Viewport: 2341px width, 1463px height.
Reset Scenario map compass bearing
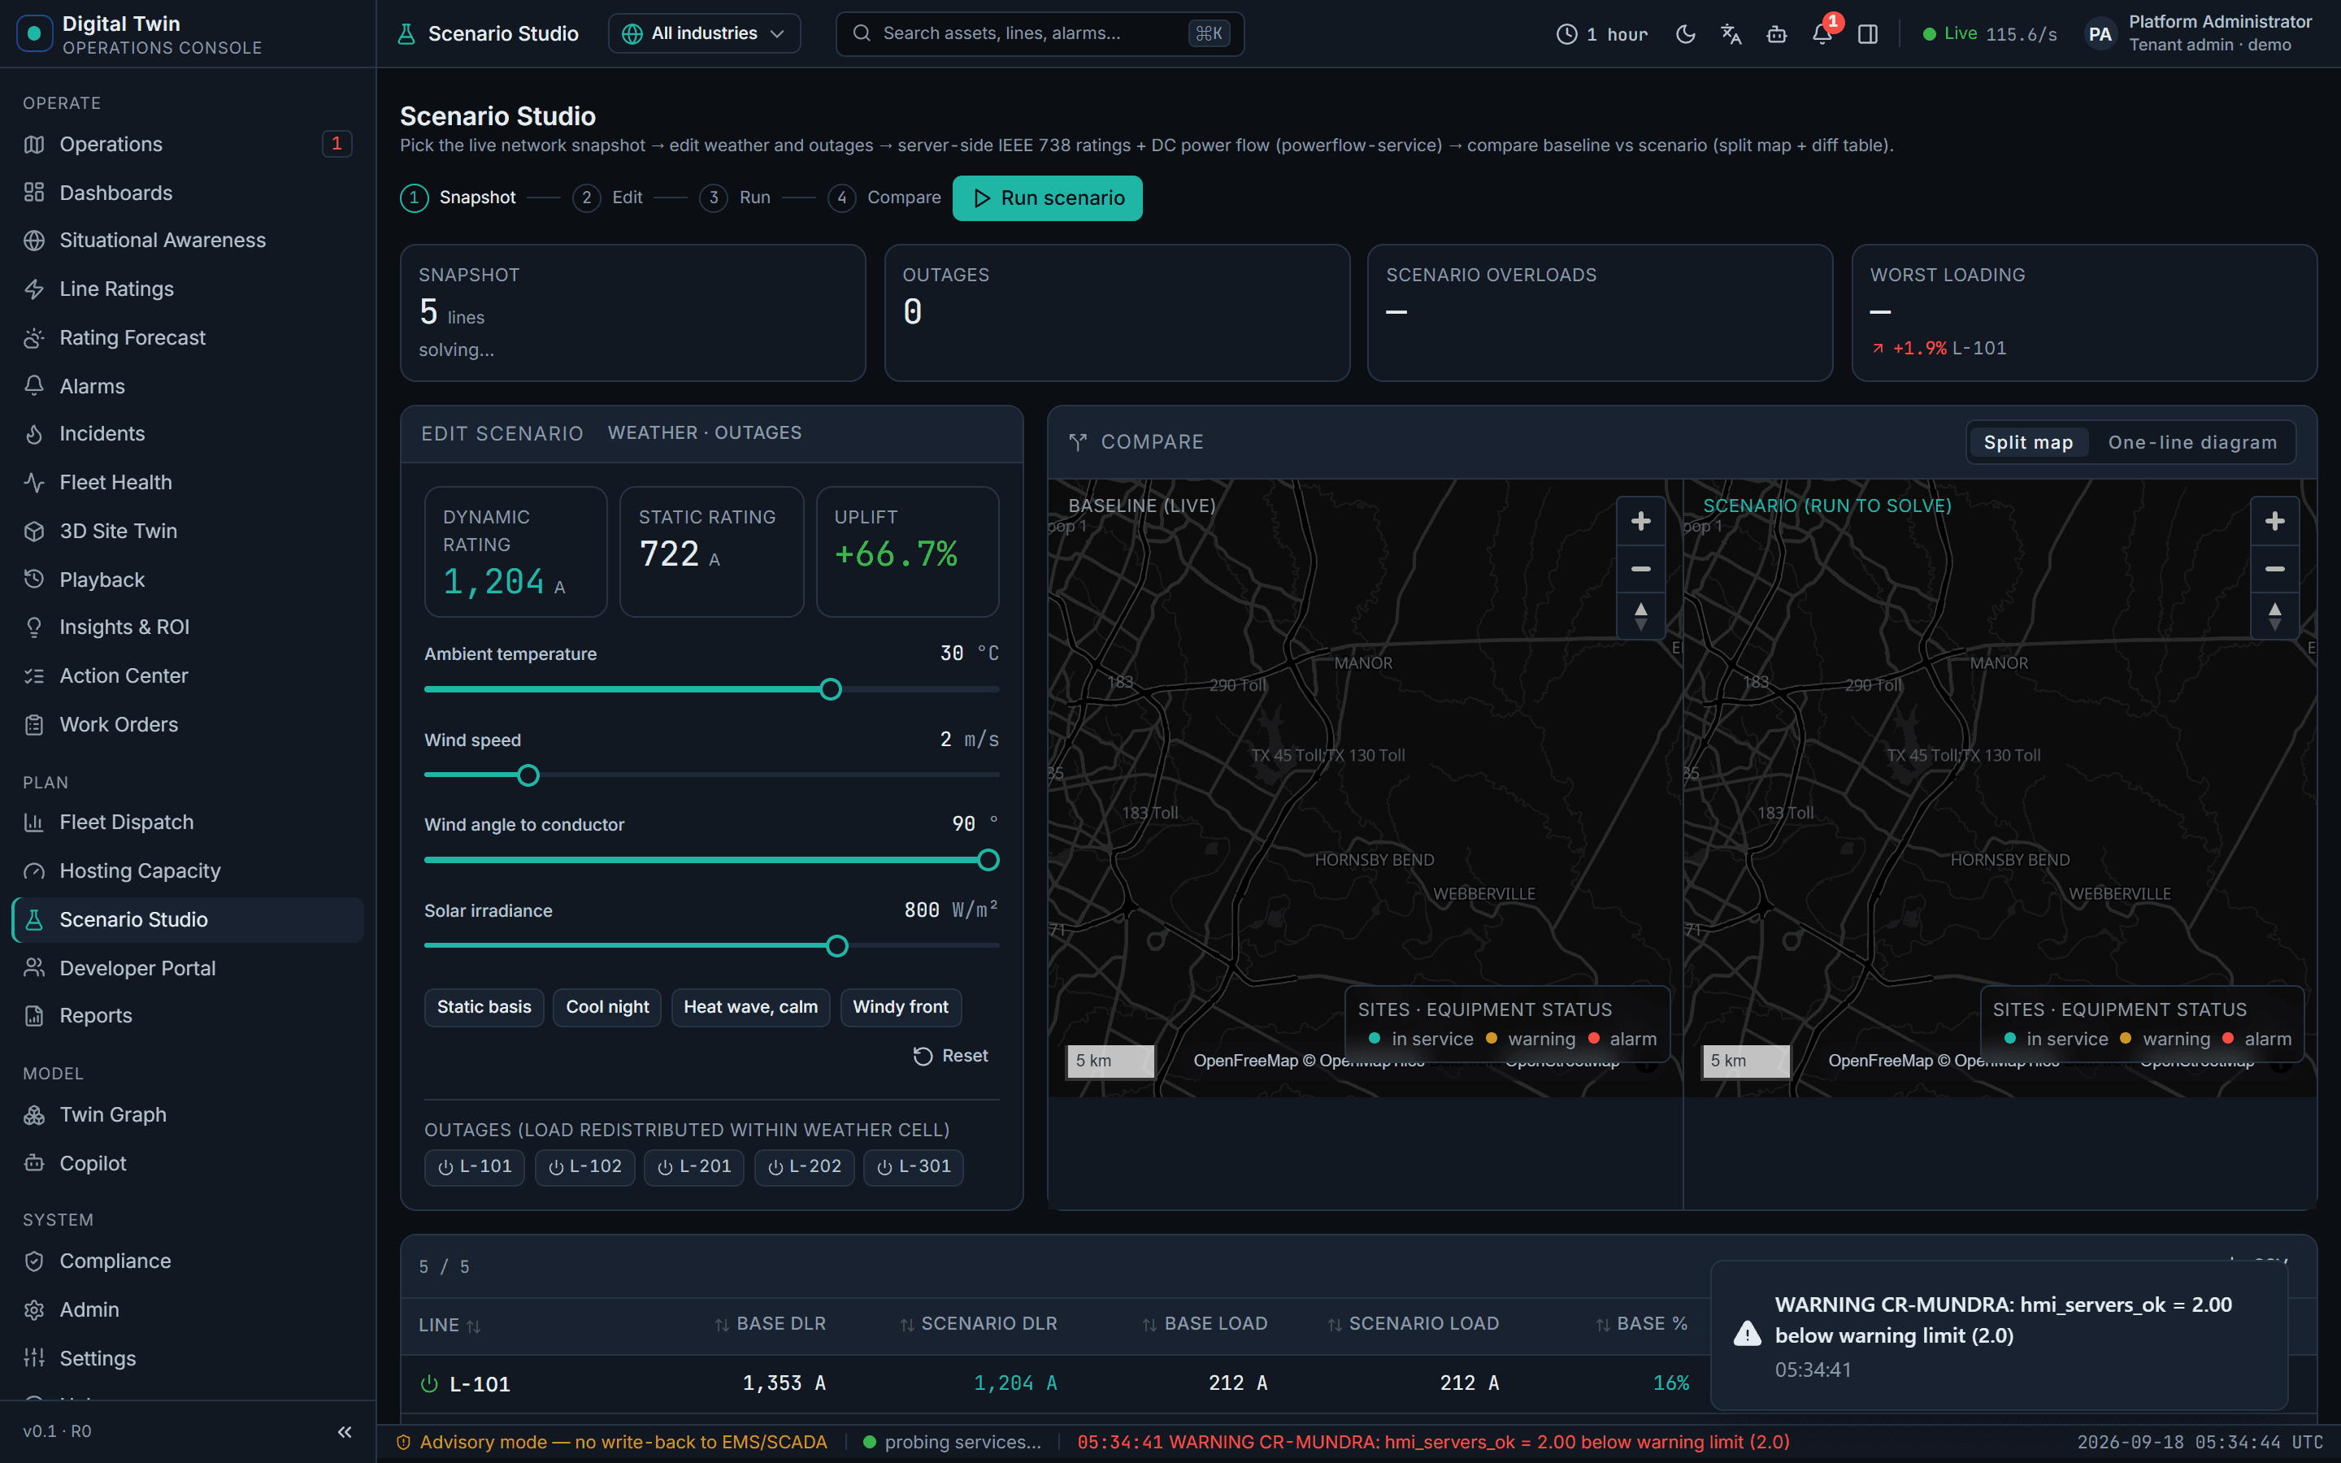click(x=2274, y=615)
